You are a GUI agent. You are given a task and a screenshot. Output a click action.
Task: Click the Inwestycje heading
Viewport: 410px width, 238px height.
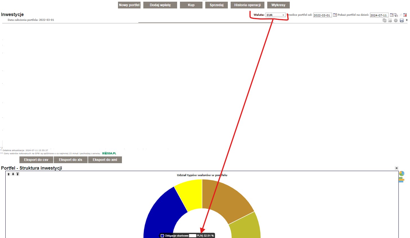tap(12, 14)
